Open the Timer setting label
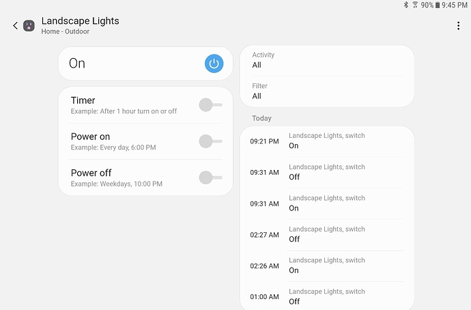Viewport: 471px width, 310px height. [x=83, y=100]
